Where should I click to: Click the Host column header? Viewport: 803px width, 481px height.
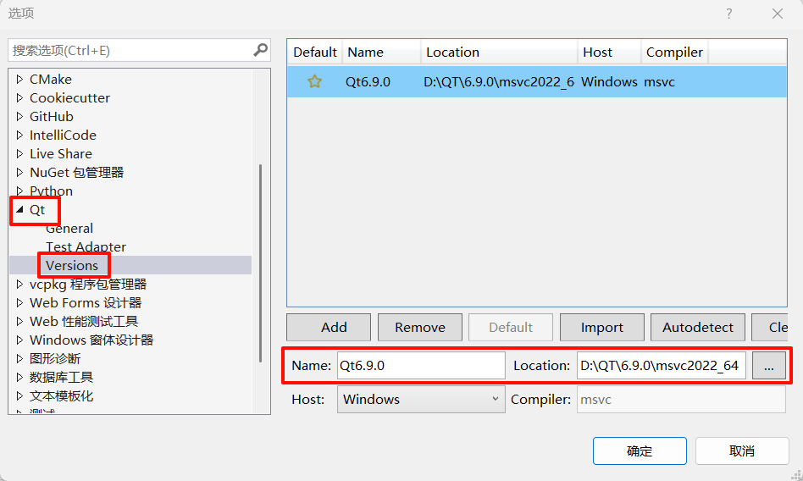click(609, 53)
